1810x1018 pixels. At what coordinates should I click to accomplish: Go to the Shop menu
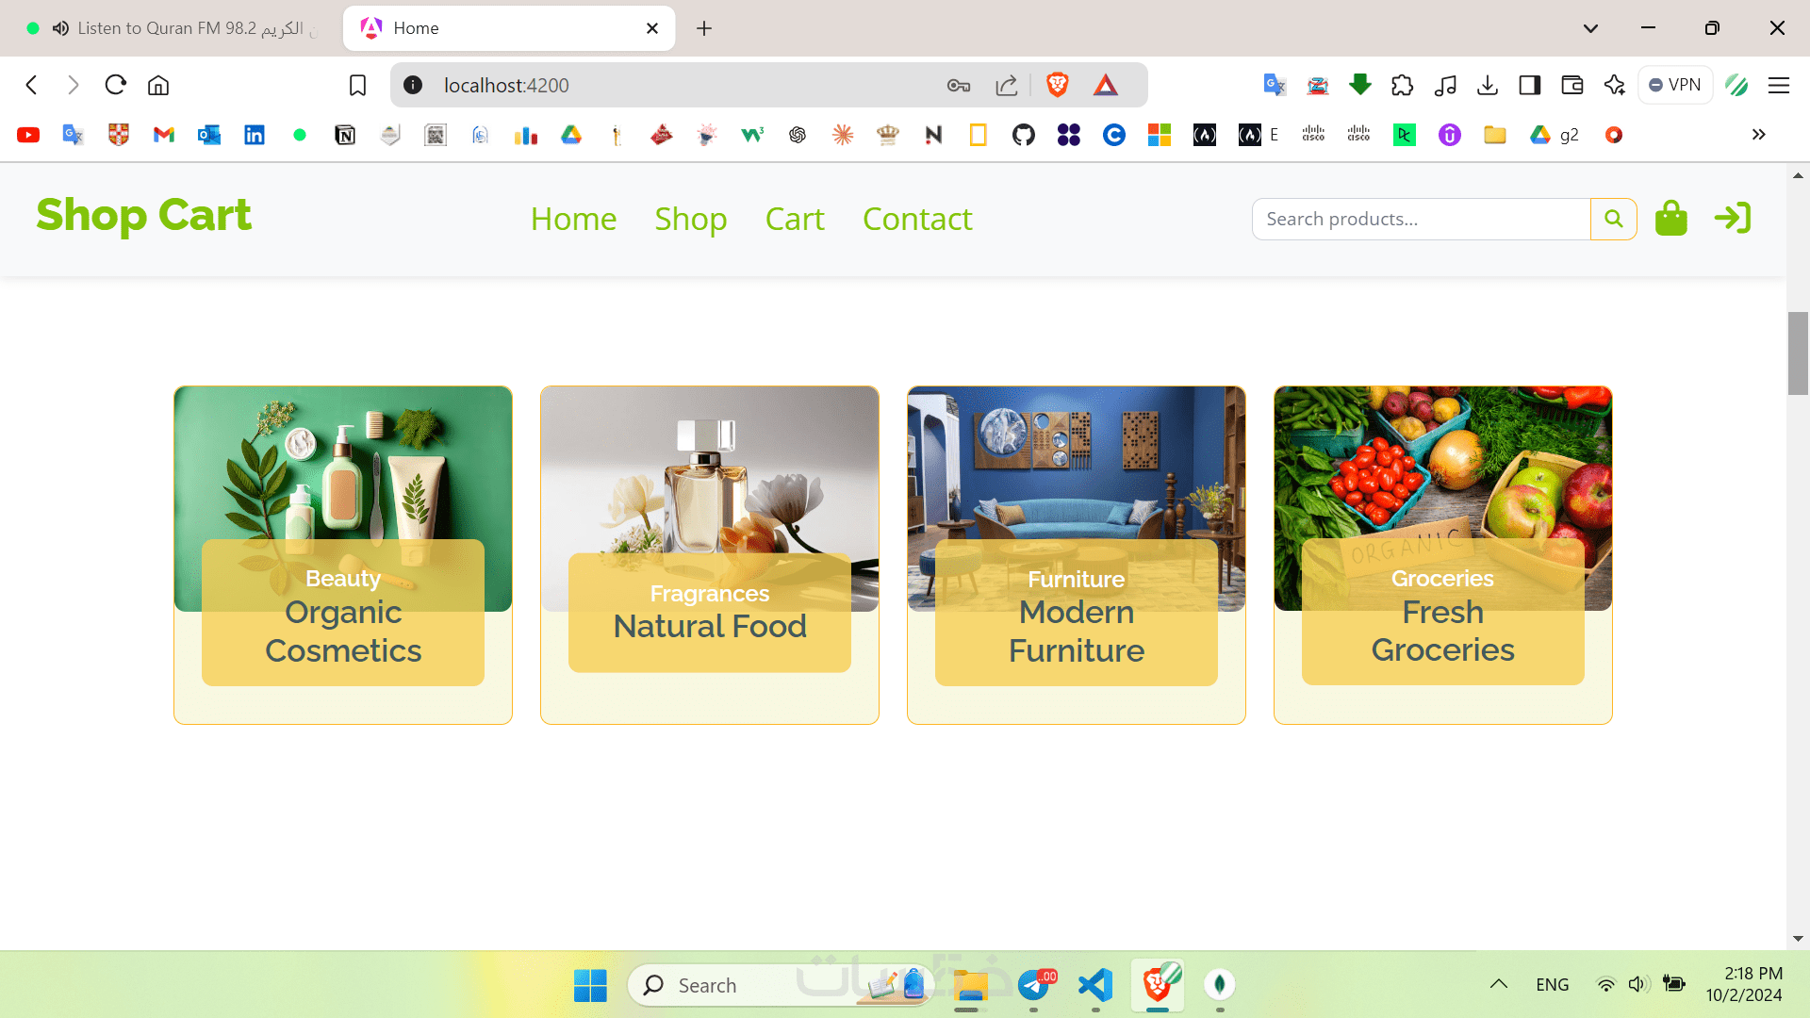(x=690, y=219)
